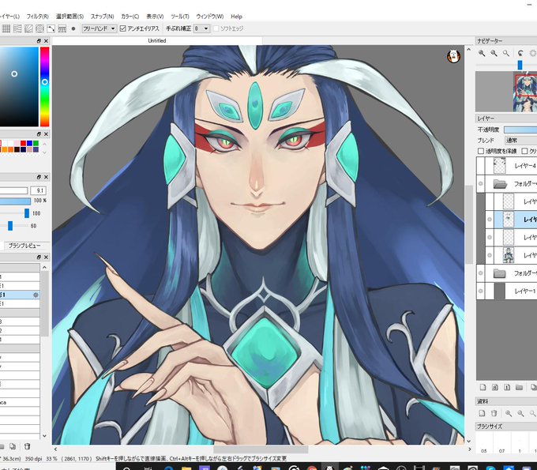Click the rotate-left icon in the navigator
Image resolution: width=537 pixels, height=470 pixels.
tap(520, 53)
